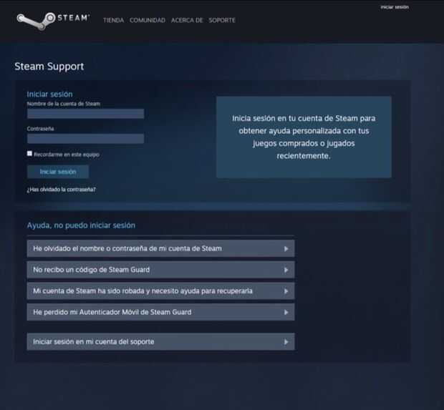Click the Steam logo in the header
Viewport: 444px width, 410px height.
coord(53,20)
